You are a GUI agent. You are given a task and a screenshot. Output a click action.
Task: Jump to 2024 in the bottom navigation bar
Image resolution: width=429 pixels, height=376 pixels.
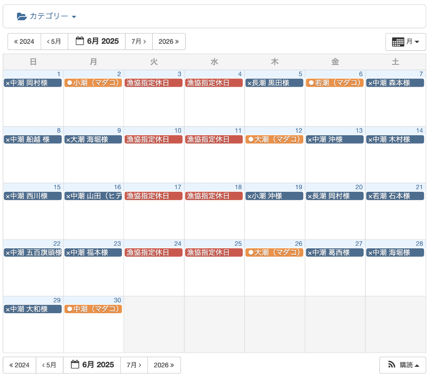[19, 365]
